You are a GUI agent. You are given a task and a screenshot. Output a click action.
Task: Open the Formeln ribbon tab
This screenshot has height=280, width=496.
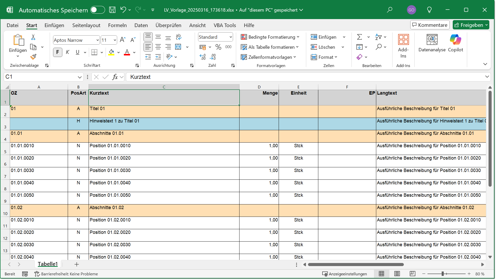[117, 25]
